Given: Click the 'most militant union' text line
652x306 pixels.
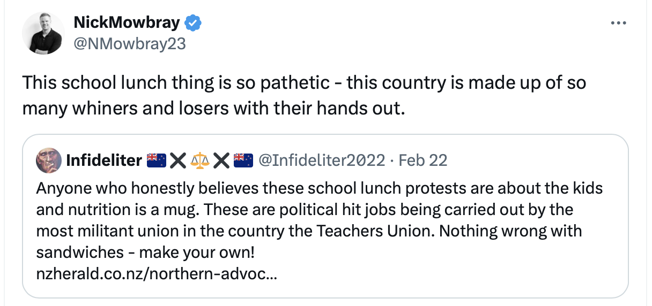Looking at the screenshot, I should (308, 232).
